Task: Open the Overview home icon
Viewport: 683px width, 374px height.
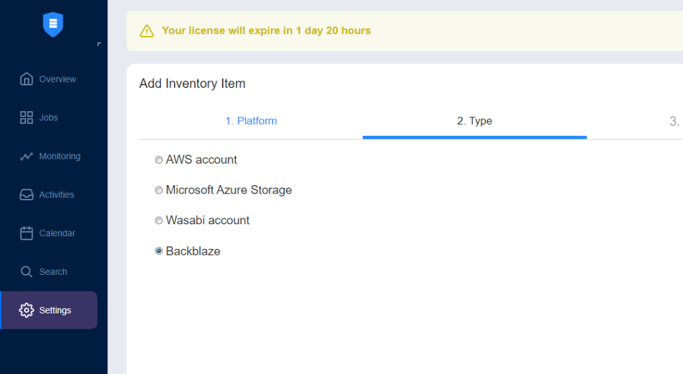Action: pos(26,79)
